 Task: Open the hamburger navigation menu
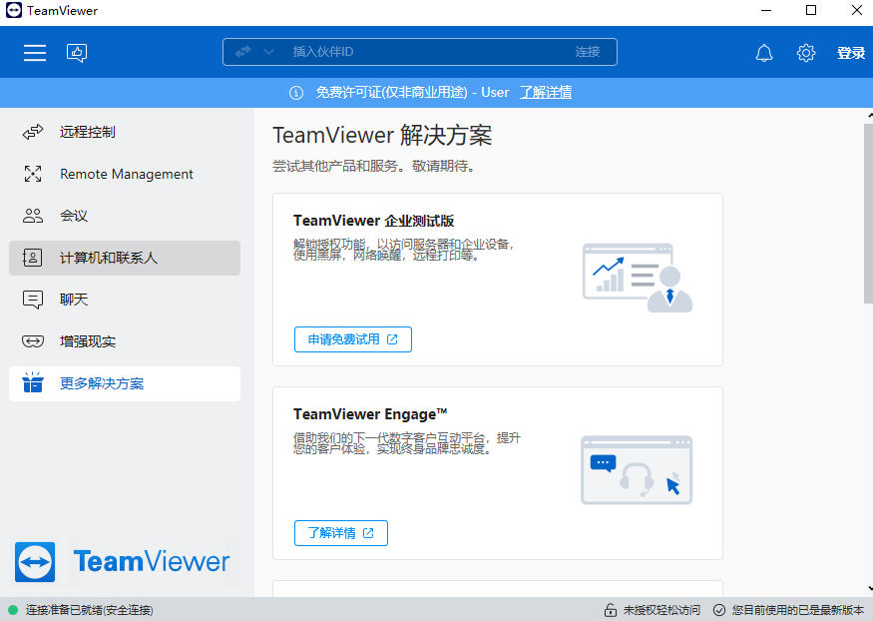(x=35, y=52)
